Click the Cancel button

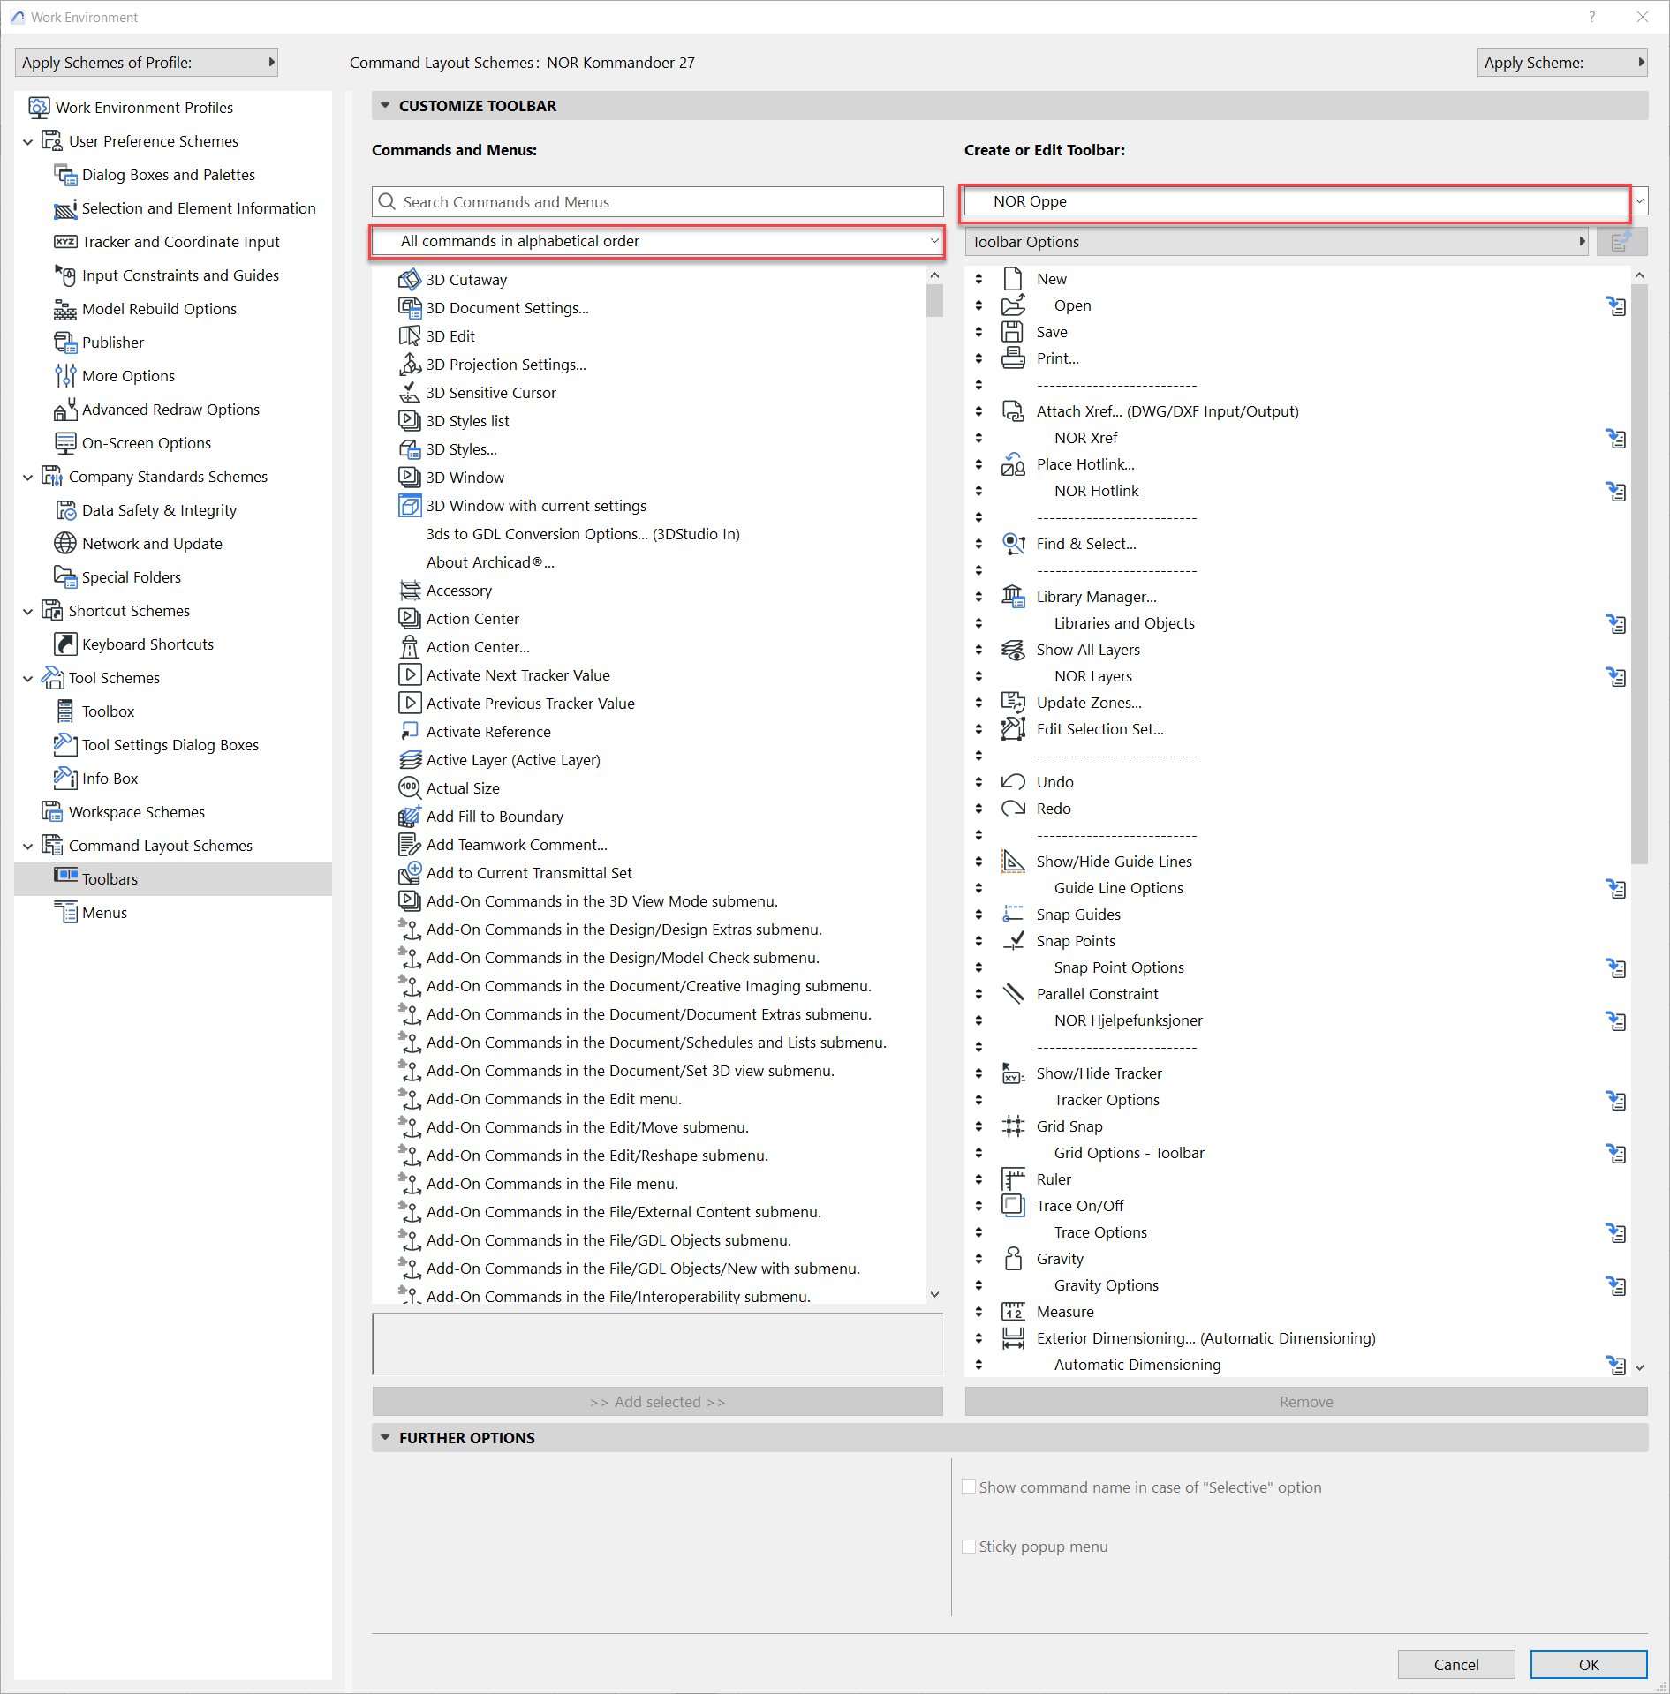tap(1456, 1664)
